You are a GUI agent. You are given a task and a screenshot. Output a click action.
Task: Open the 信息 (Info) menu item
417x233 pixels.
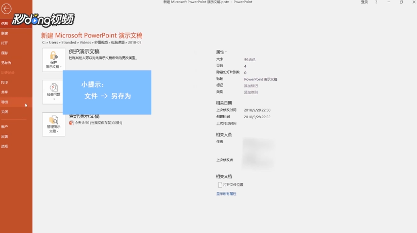(5, 23)
